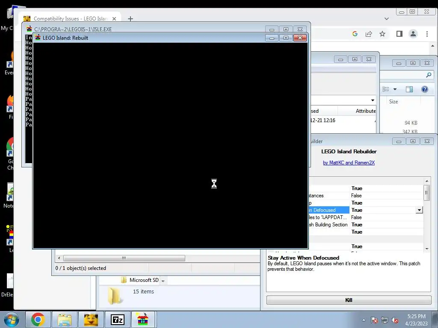Click the 94 KB size entry
The height and width of the screenshot is (328, 438).
click(x=411, y=123)
